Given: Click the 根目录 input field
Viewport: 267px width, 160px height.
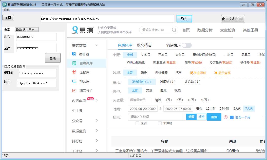Looking at the screenshot, I should click(37, 73).
